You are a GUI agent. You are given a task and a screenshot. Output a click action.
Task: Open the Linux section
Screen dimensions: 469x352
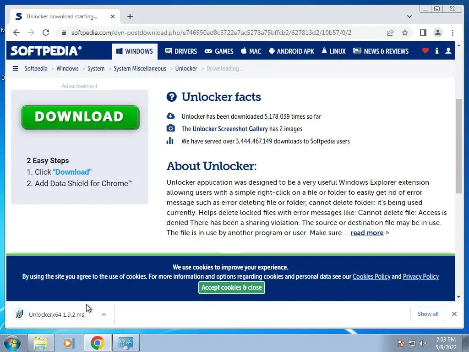coord(333,51)
